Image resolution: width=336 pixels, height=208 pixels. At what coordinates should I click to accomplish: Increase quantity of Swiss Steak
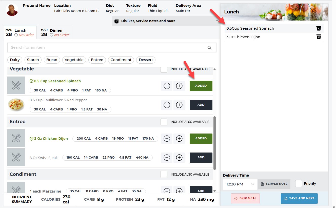179,158
